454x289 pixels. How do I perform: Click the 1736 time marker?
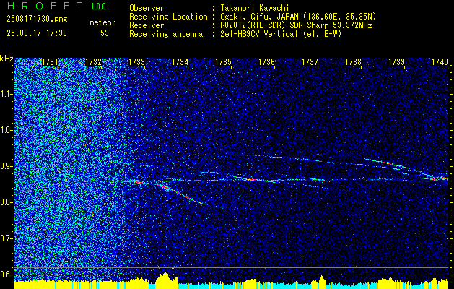[x=266, y=62]
